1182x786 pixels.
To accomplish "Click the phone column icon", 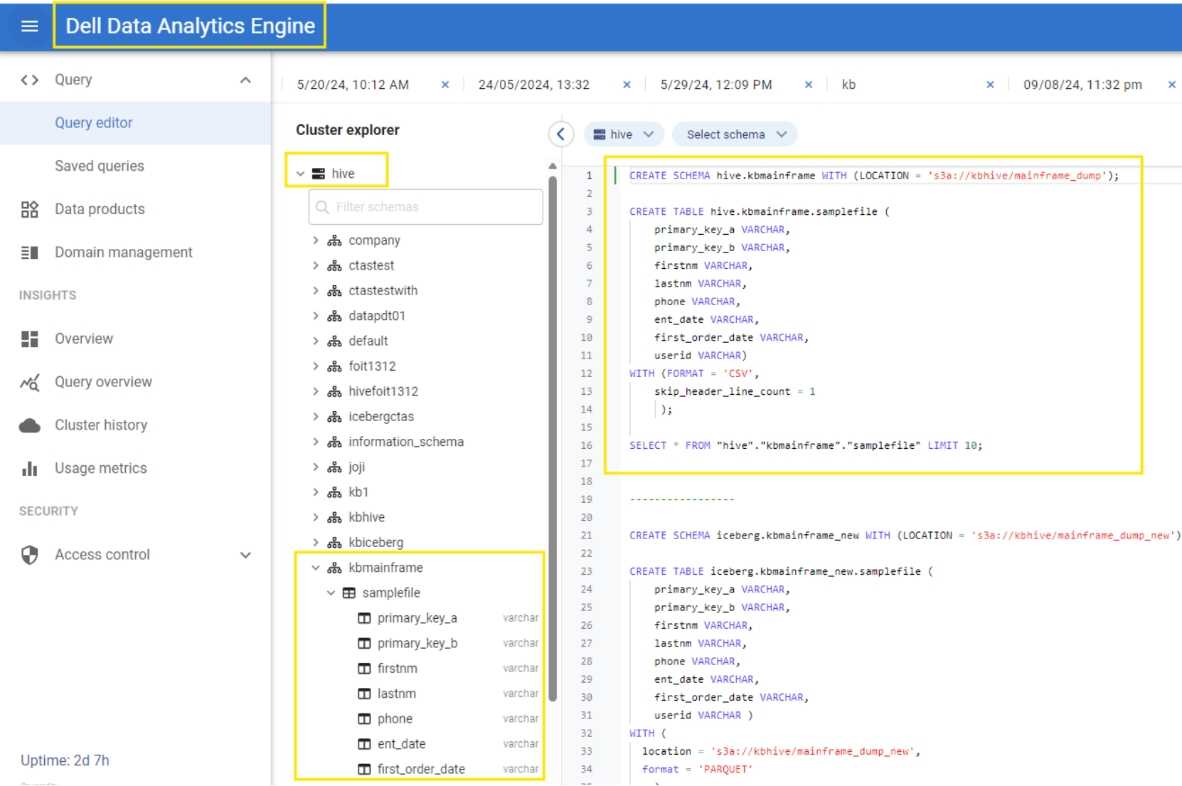I will [364, 718].
